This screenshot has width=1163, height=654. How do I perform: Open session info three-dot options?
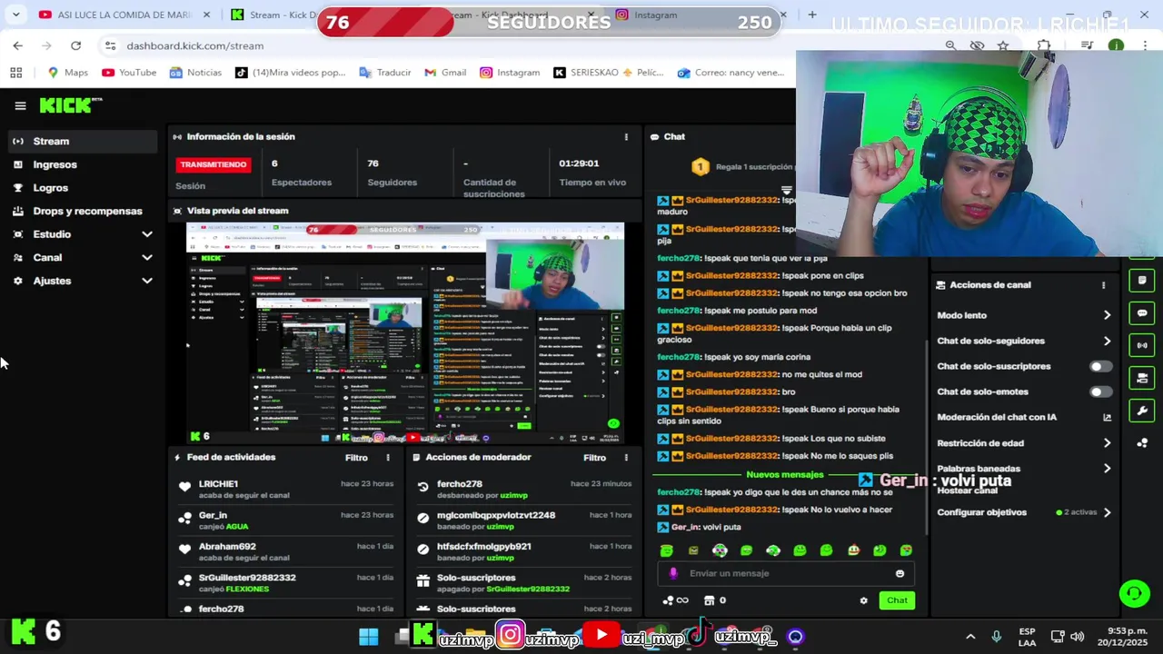click(625, 136)
